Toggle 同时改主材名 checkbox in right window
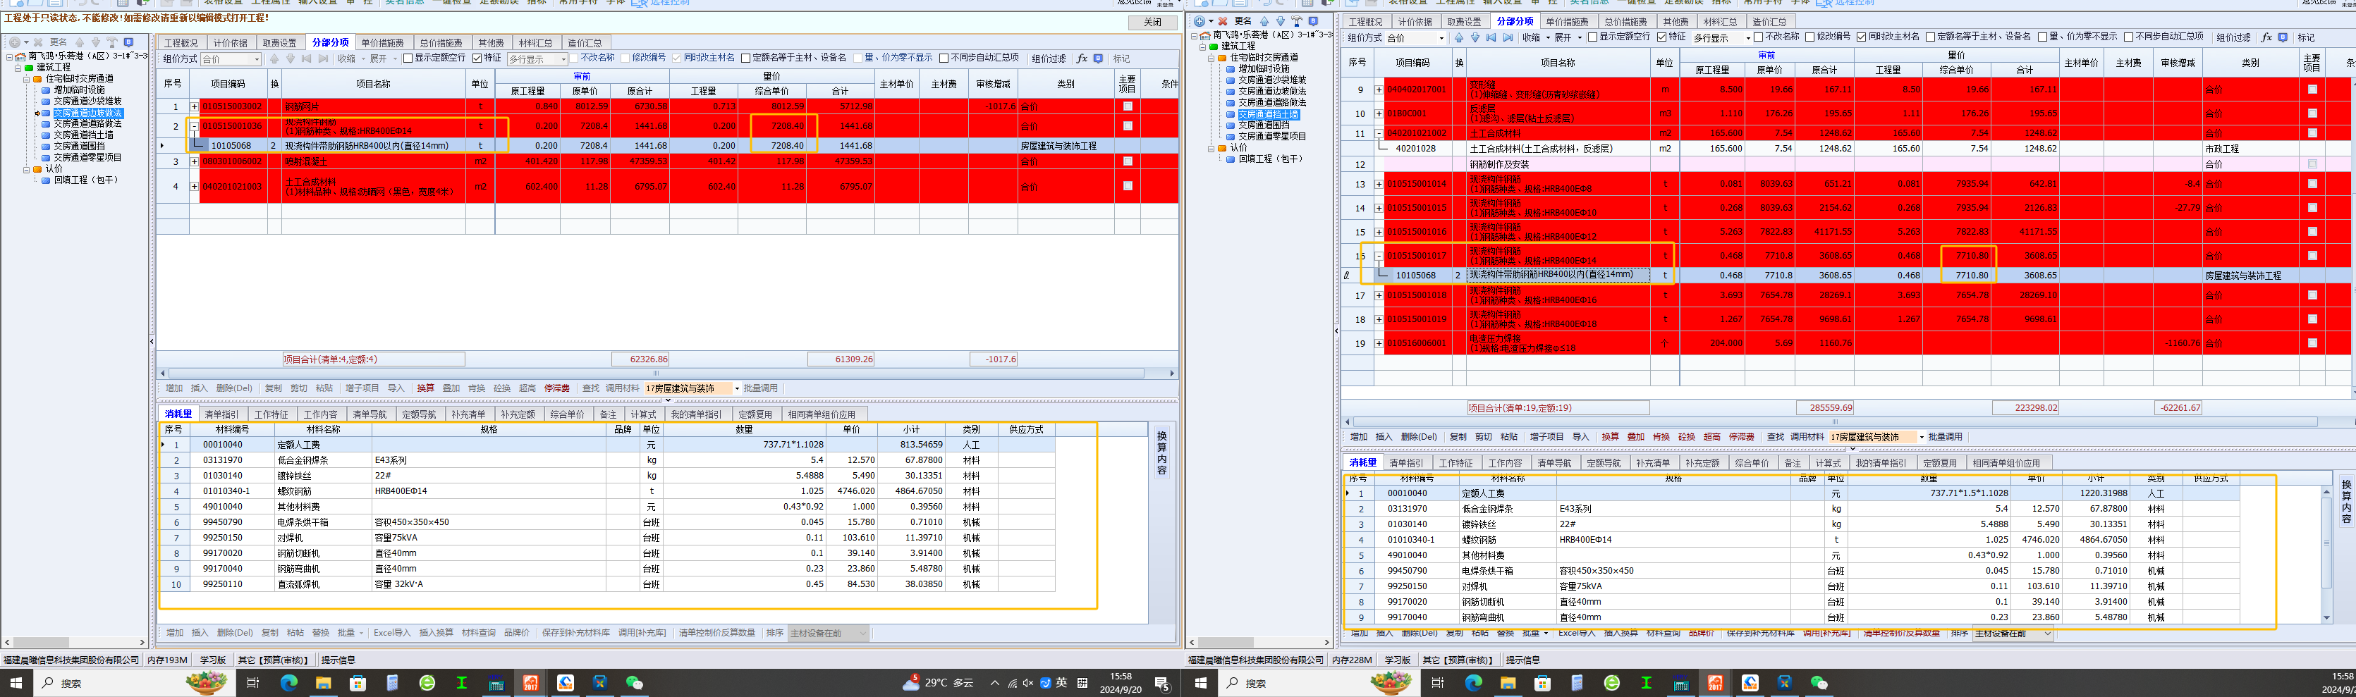Image resolution: width=2356 pixels, height=697 pixels. point(1861,37)
